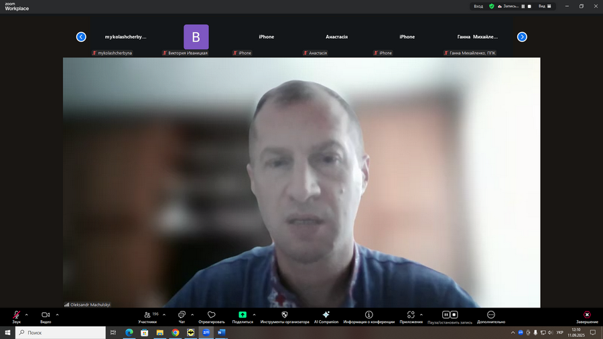603x339 pixels.
Task: Open the Чат chat panel
Action: (182, 315)
